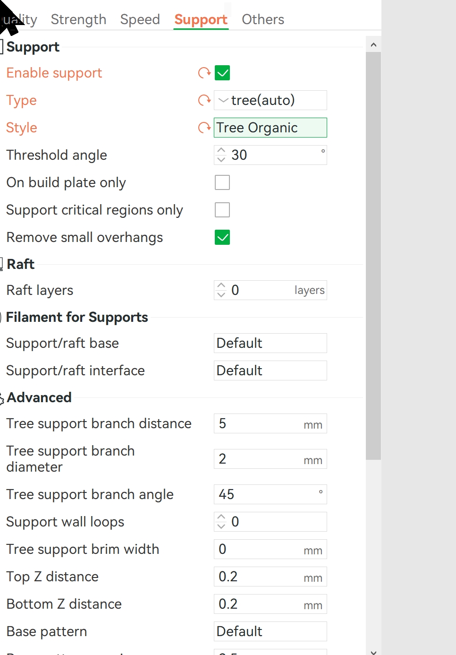The width and height of the screenshot is (456, 655).
Task: Open the Type dropdown showing tree(auto)
Action: tap(270, 100)
